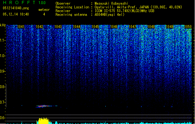Click the kHz axis unit label

3,25
